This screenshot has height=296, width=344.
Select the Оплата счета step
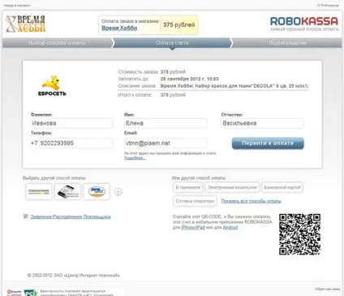[172, 43]
